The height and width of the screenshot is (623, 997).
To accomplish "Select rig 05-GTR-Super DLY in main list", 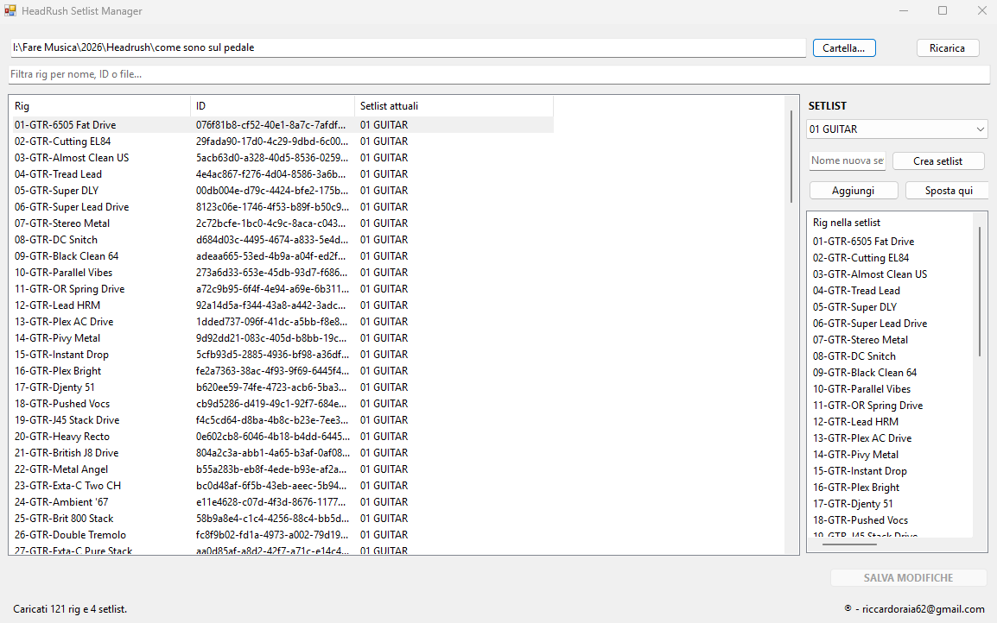I will pos(57,192).
